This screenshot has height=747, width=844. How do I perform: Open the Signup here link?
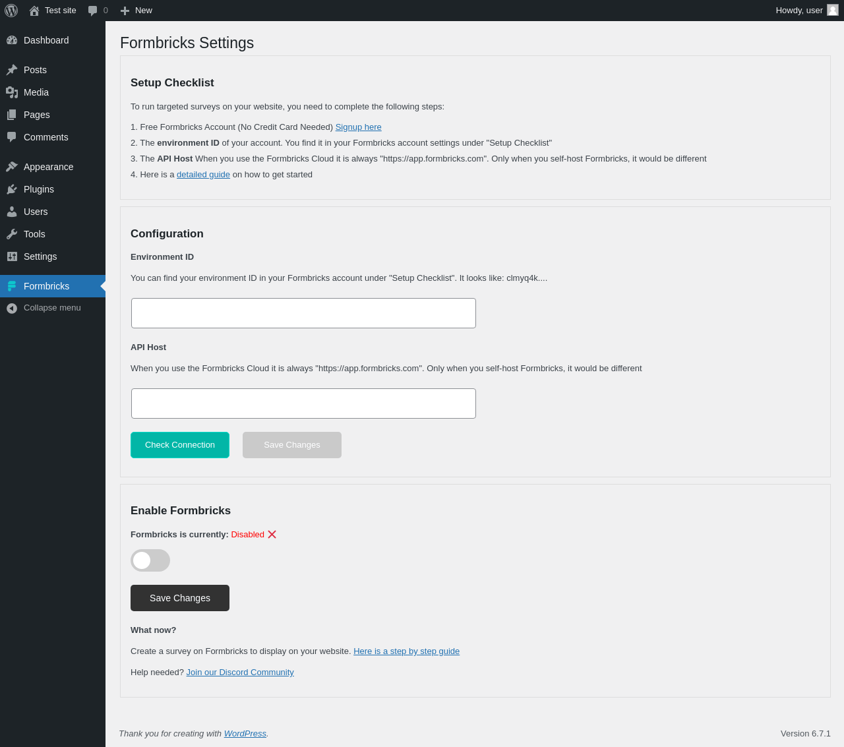tap(358, 127)
